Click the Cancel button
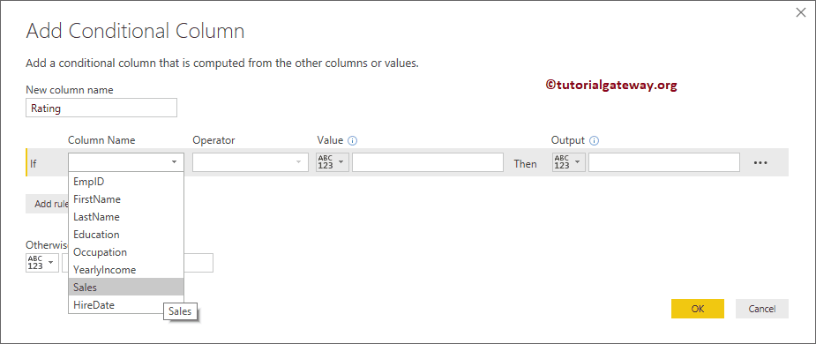Viewport: 816px width, 344px height. coord(762,309)
